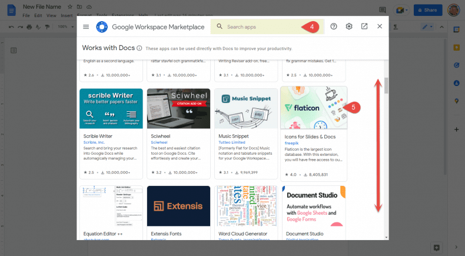
Task: Click the Marketplace help question mark icon
Action: 334,26
